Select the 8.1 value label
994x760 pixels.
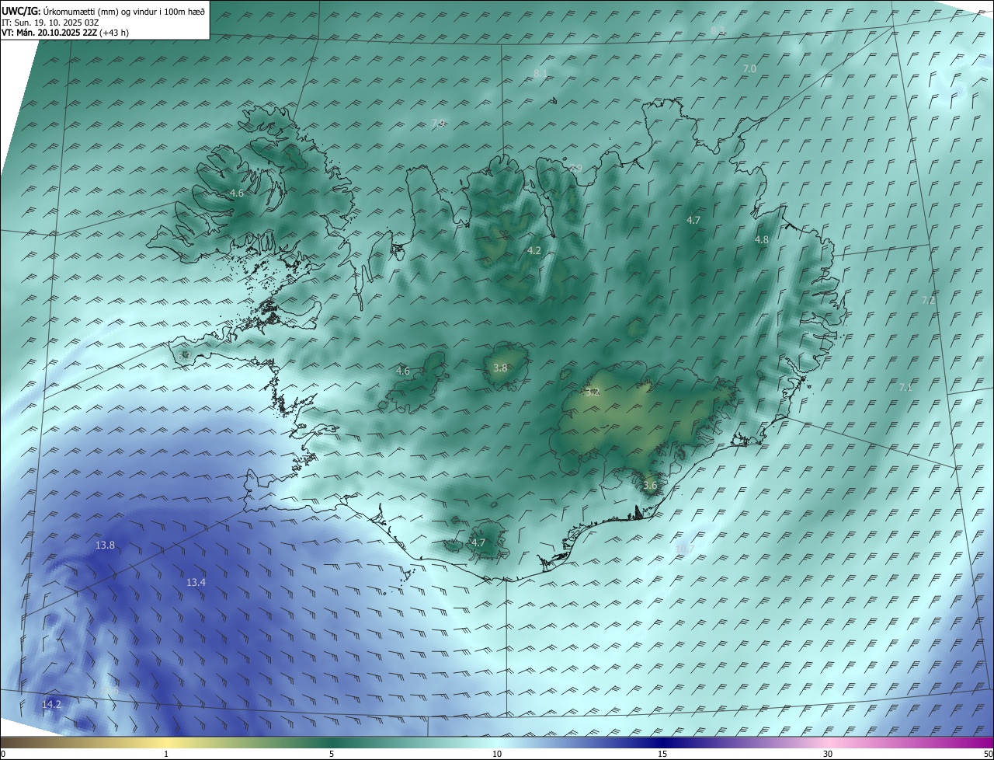click(540, 73)
